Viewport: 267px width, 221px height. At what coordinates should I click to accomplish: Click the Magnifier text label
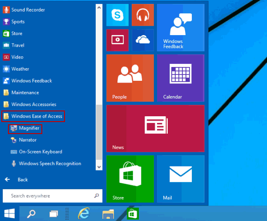(x=29, y=128)
